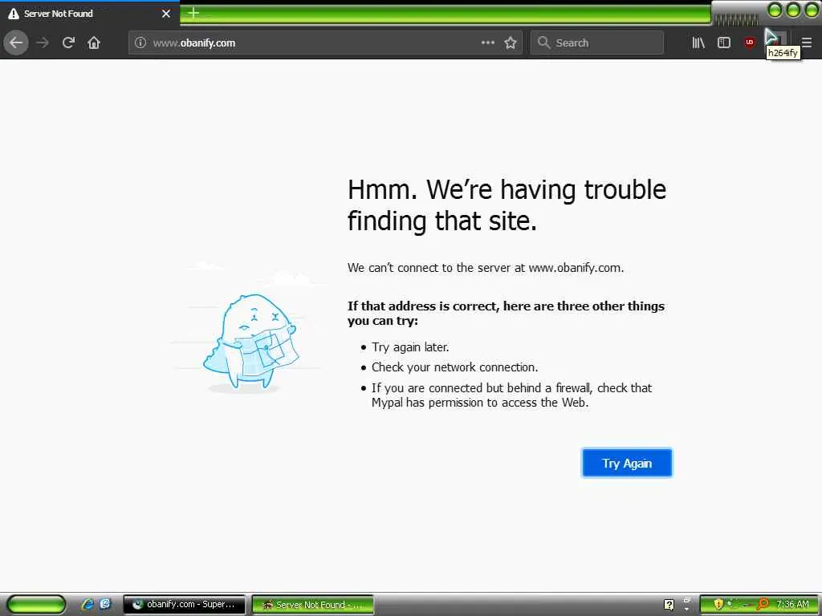Click the magnifier icon in the search box
Viewport: 822px width, 616px height.
(x=543, y=43)
